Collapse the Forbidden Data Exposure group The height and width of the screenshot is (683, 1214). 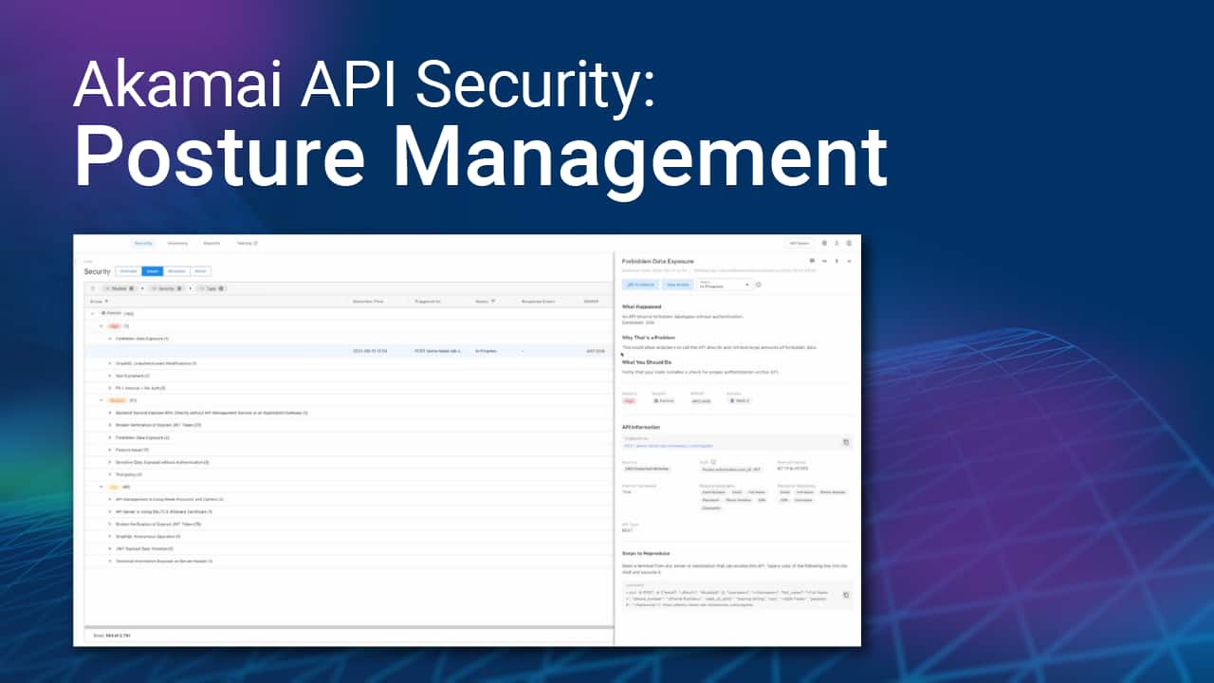coord(109,338)
